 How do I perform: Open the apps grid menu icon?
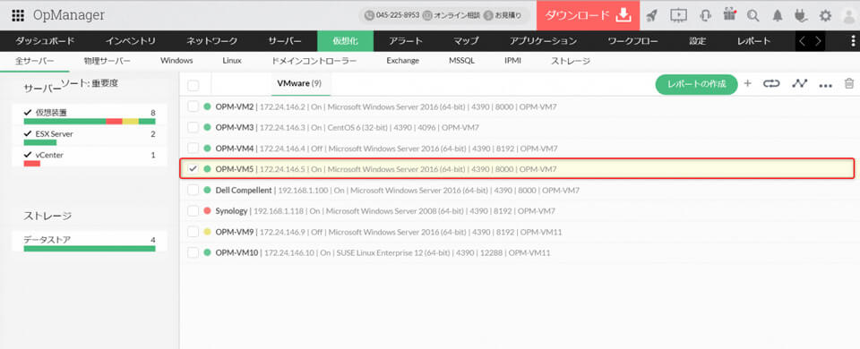[x=18, y=15]
